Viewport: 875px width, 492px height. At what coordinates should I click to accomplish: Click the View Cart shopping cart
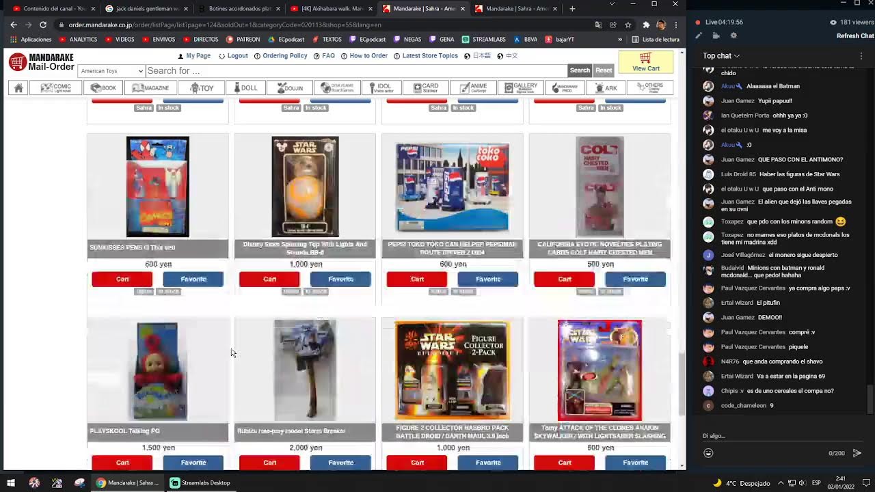pos(645,62)
